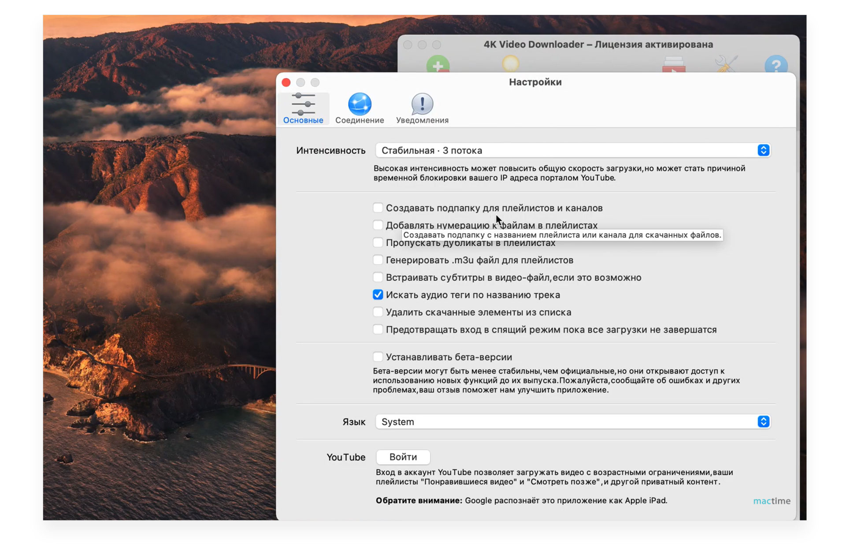Image resolution: width=846 pixels, height=545 pixels.
Task: Open the Язык System dropdown
Action: click(572, 422)
